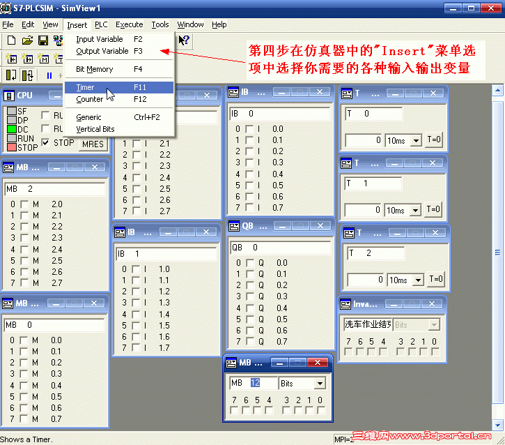
Task: Open the T 0 timebase 10ms dropdown
Action: [416, 141]
